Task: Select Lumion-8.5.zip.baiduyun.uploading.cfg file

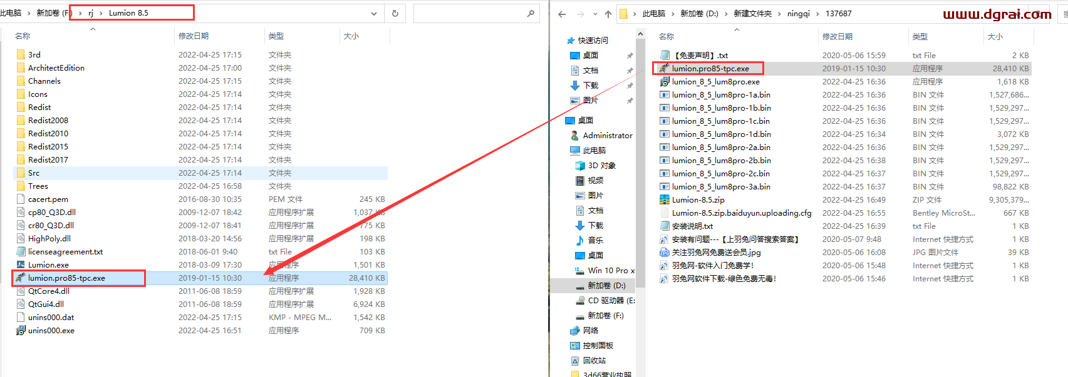Action: [x=742, y=213]
